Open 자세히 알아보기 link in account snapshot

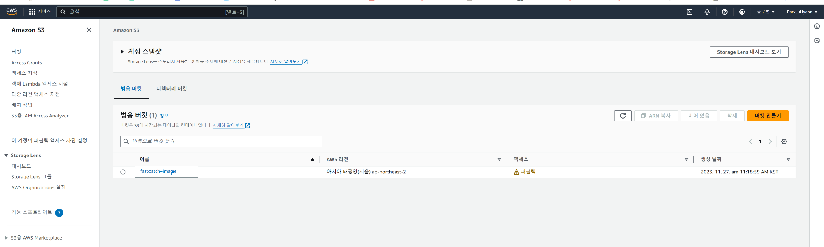coord(285,61)
